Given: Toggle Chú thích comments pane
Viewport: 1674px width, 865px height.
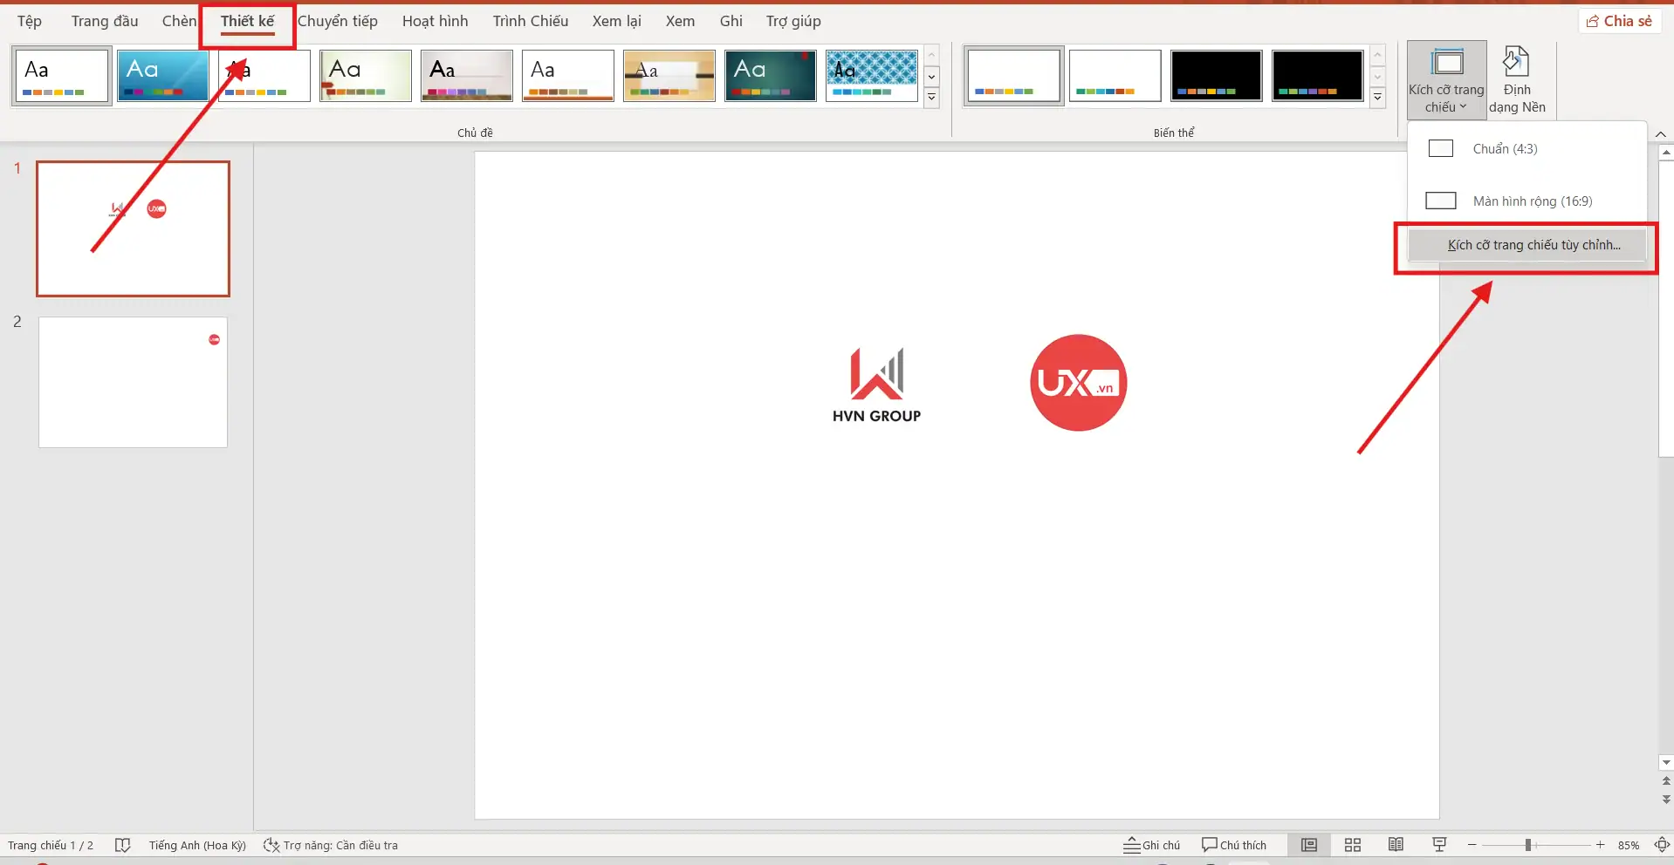Looking at the screenshot, I should pyautogui.click(x=1233, y=845).
